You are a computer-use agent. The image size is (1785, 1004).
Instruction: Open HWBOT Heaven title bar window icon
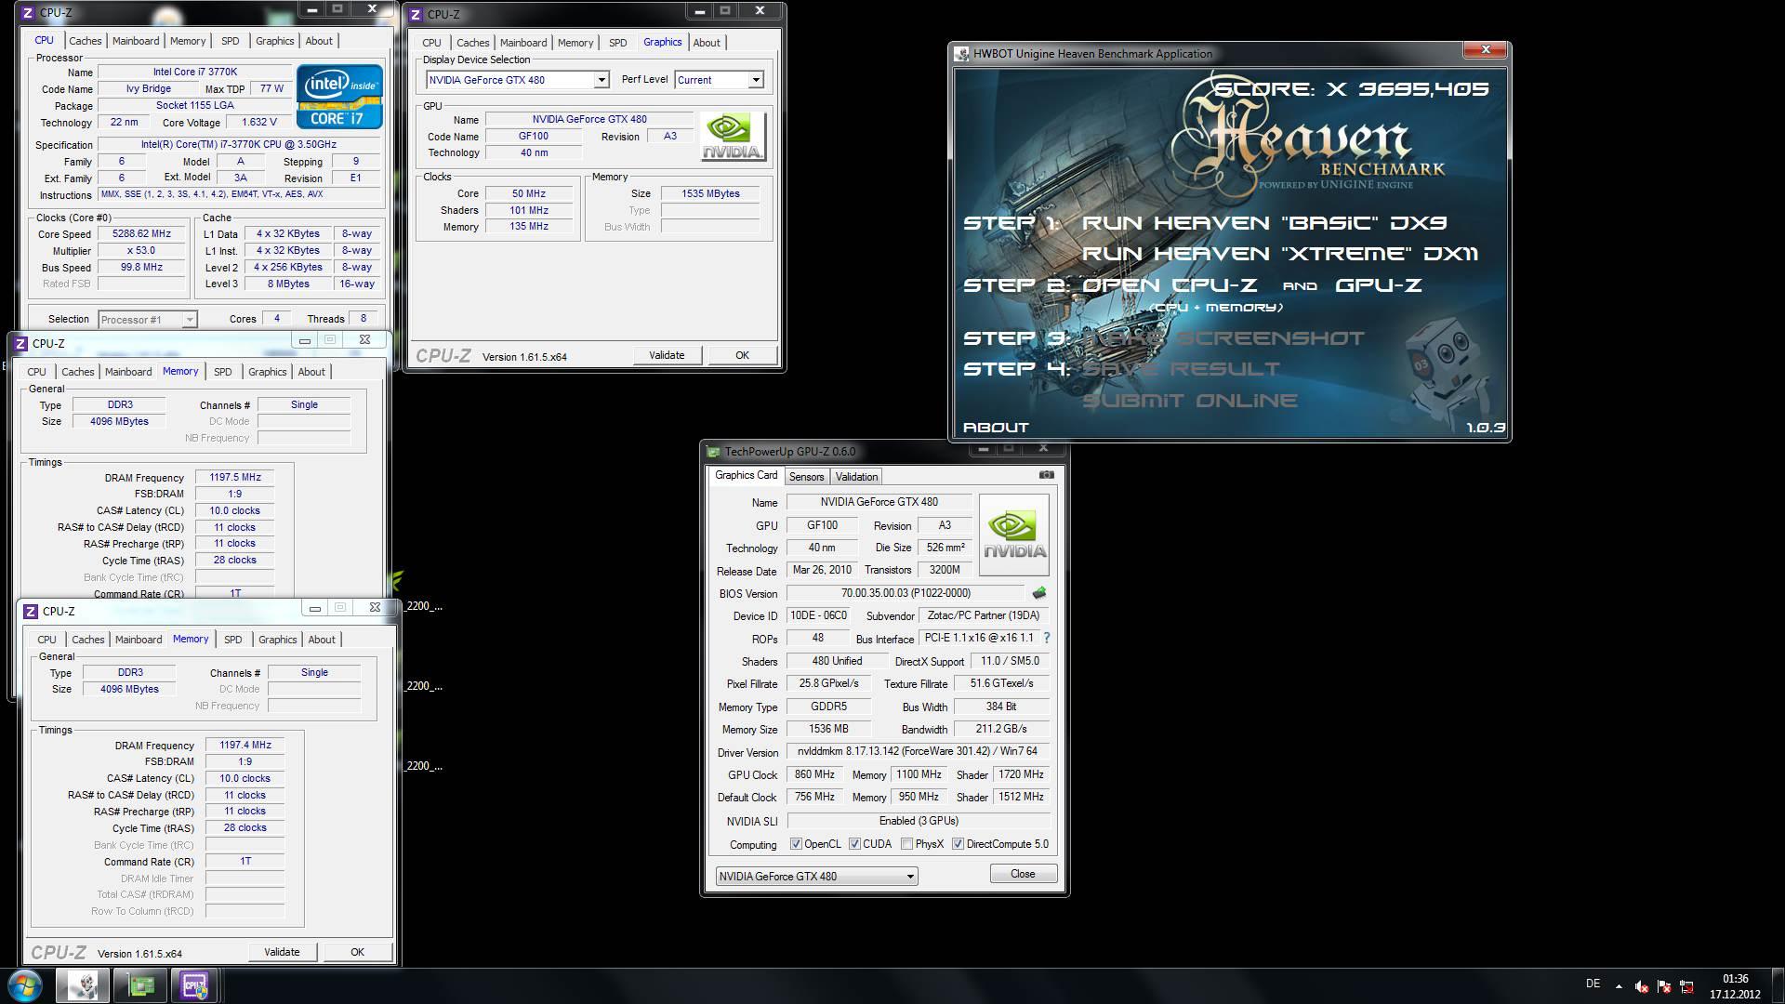pos(962,54)
